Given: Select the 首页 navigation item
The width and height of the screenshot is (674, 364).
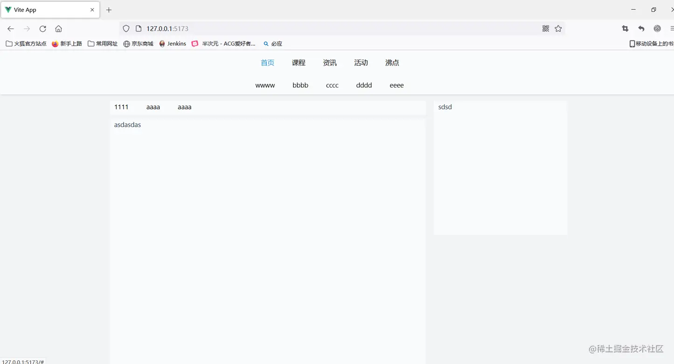Looking at the screenshot, I should point(267,63).
